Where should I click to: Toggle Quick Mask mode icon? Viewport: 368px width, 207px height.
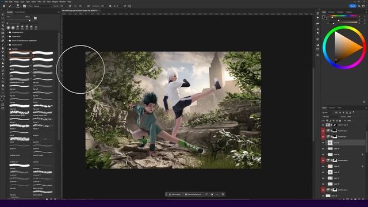(3, 105)
